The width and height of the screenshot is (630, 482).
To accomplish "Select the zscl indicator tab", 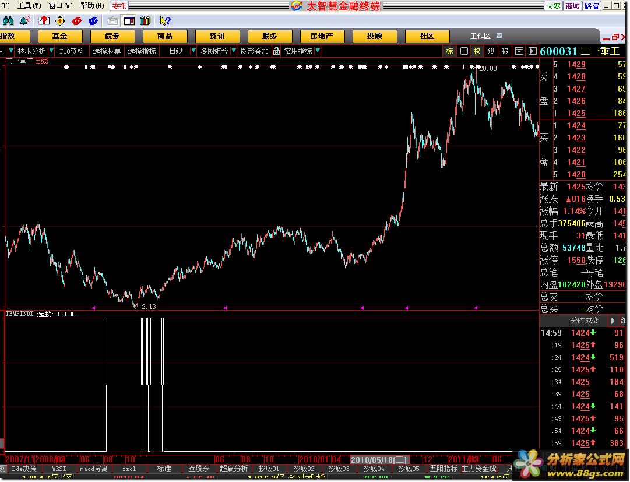I will pyautogui.click(x=129, y=469).
